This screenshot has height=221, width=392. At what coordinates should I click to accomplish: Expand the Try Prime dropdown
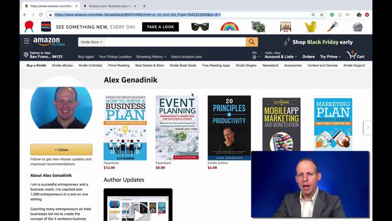[x=330, y=57]
